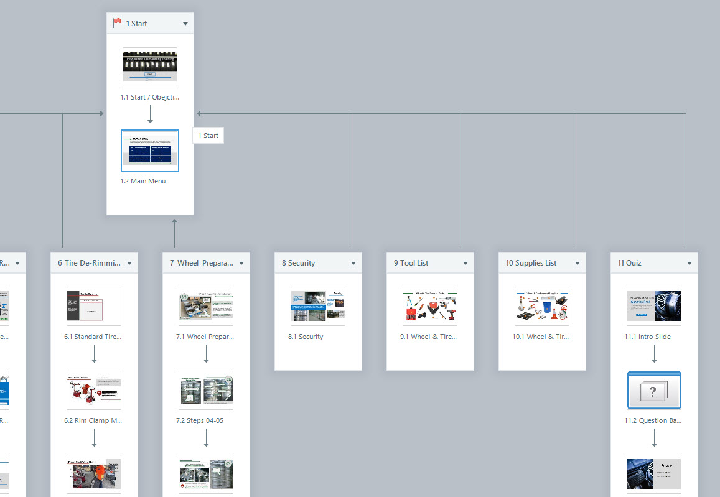Select the 8.1 Security slide thumbnail
Viewport: 720px width, 497px height.
pyautogui.click(x=318, y=306)
